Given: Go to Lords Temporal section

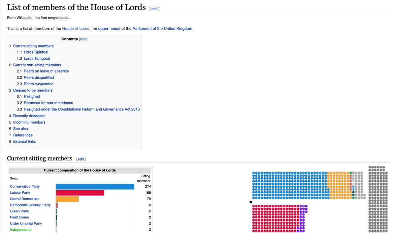Looking at the screenshot, I should 37,59.
